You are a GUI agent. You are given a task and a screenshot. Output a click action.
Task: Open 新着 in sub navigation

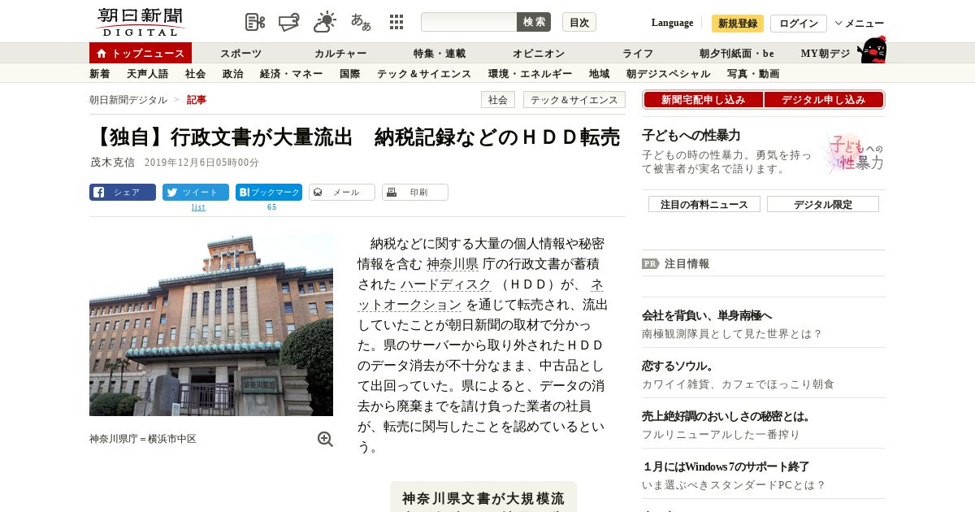99,74
